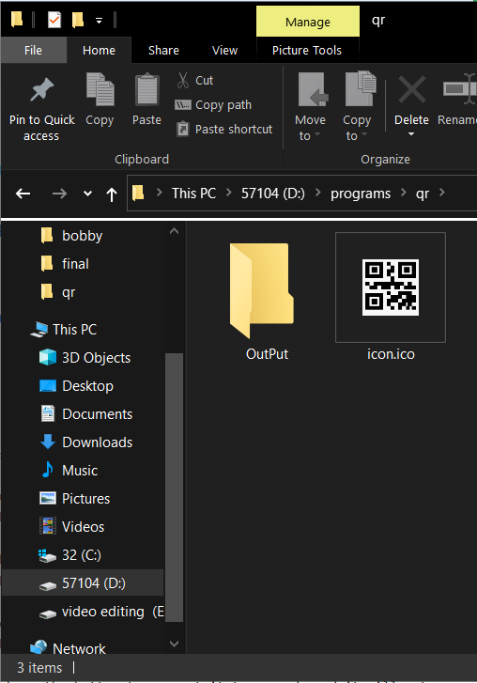This screenshot has width=477, height=683.
Task: Expand chevron after This PC breadcrumb
Action: click(x=229, y=193)
